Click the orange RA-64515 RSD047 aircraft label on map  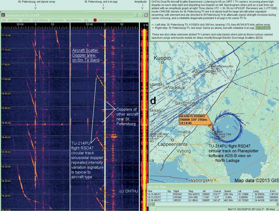click(x=193, y=120)
